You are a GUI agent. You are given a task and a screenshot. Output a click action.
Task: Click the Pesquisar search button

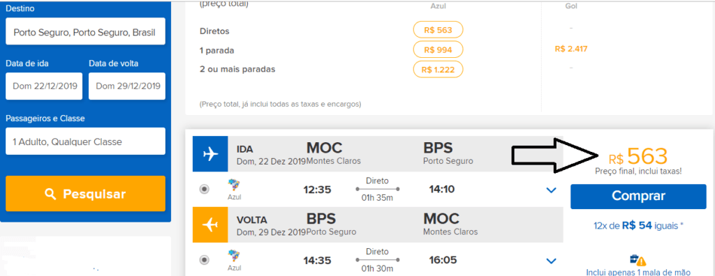(85, 194)
